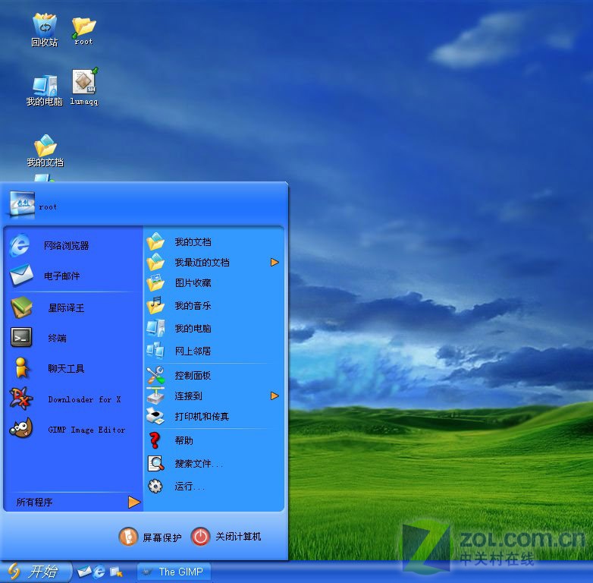Viewport: 593px width, 583px height.
Task: Click the browser quick-launch icon in taskbar
Action: [99, 572]
